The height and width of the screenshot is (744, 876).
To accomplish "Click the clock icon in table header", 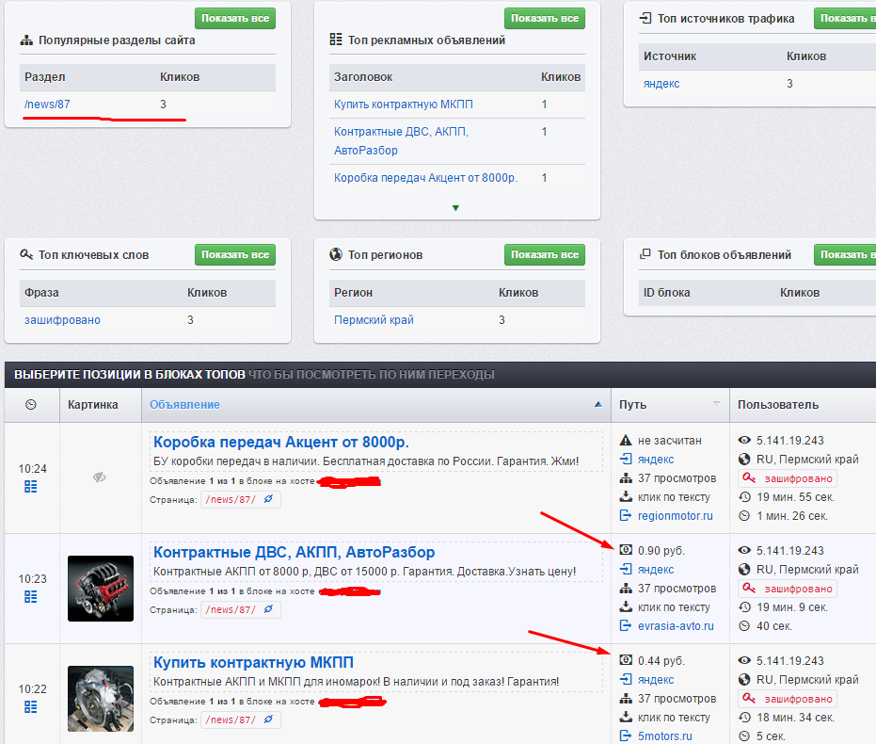I will click(31, 405).
